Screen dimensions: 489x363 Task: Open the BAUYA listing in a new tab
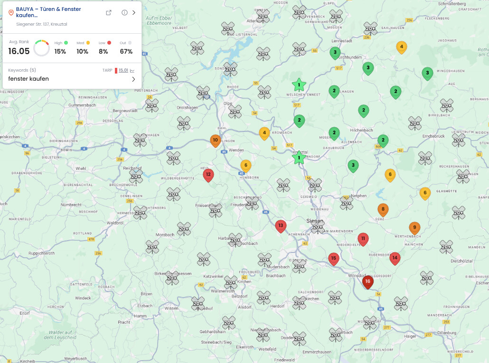(x=109, y=13)
